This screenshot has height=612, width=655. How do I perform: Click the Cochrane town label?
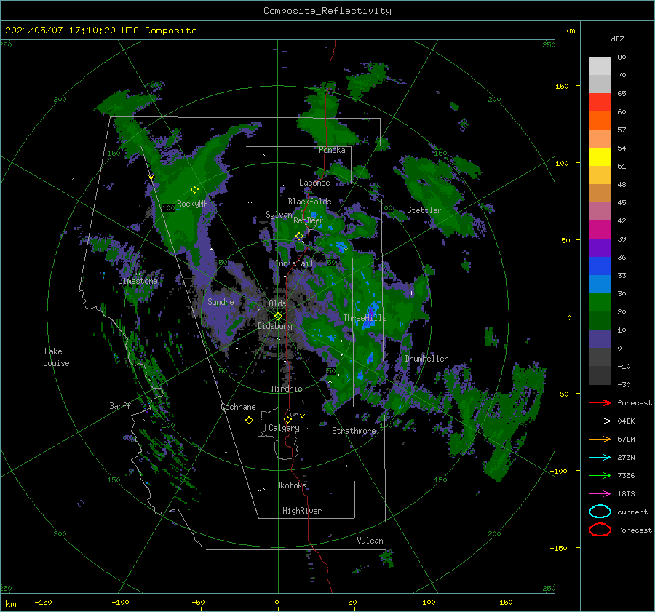click(238, 407)
